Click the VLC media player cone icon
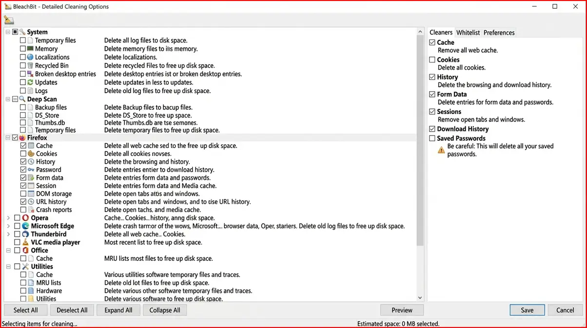This screenshot has height=328, width=587. click(26, 242)
